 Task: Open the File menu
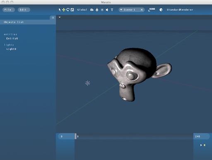[x=9, y=10]
